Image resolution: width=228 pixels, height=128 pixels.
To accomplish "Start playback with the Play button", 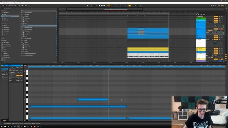I will pyautogui.click(x=99, y=6).
